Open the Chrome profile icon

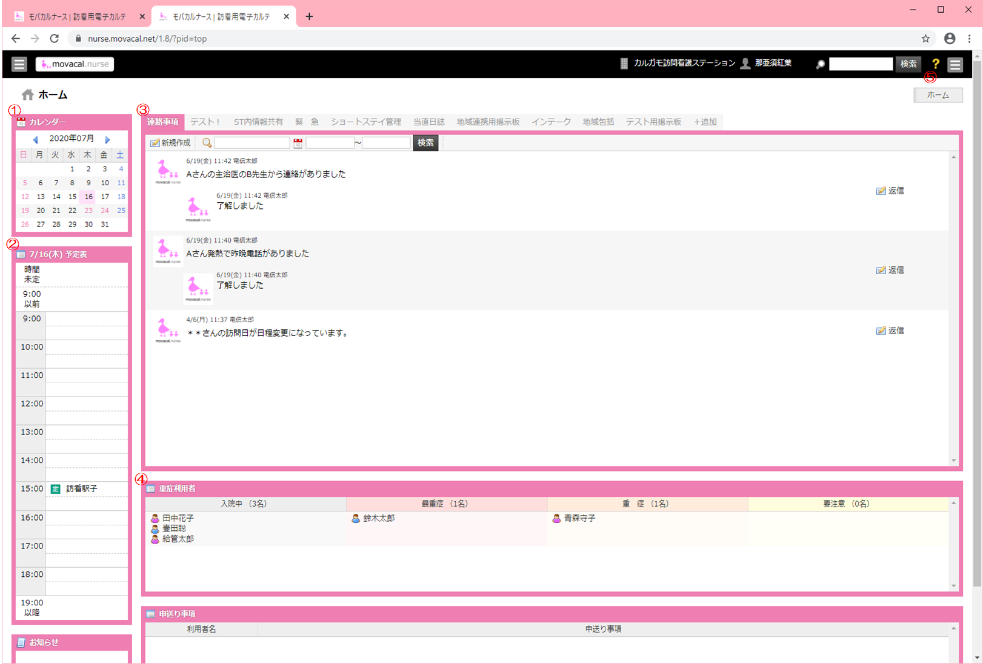(950, 39)
